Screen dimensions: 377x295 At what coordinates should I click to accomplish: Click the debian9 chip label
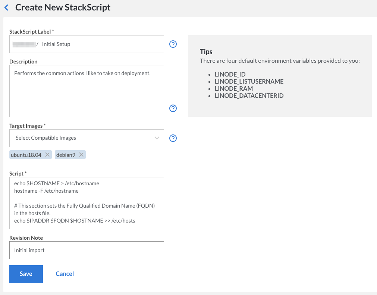[66, 155]
